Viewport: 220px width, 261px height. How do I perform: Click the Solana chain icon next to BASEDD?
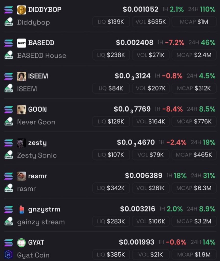click(9, 43)
